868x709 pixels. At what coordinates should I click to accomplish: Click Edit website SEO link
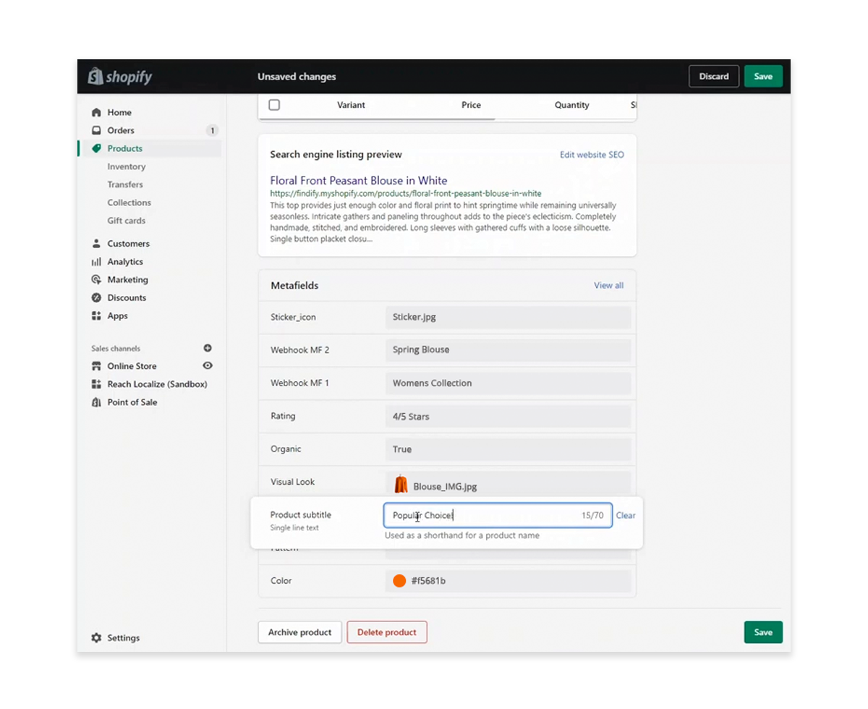(592, 155)
